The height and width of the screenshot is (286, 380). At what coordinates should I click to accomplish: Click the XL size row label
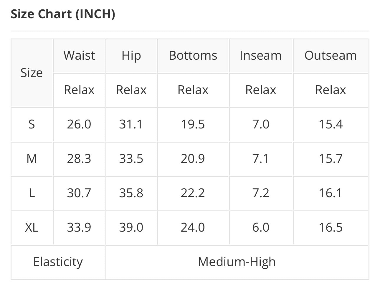tap(32, 228)
